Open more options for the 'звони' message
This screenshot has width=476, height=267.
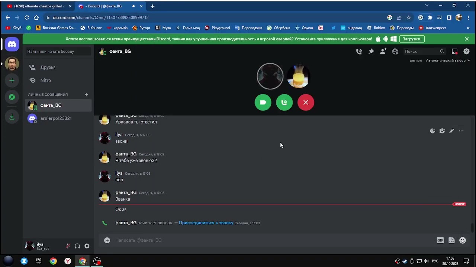pyautogui.click(x=461, y=131)
